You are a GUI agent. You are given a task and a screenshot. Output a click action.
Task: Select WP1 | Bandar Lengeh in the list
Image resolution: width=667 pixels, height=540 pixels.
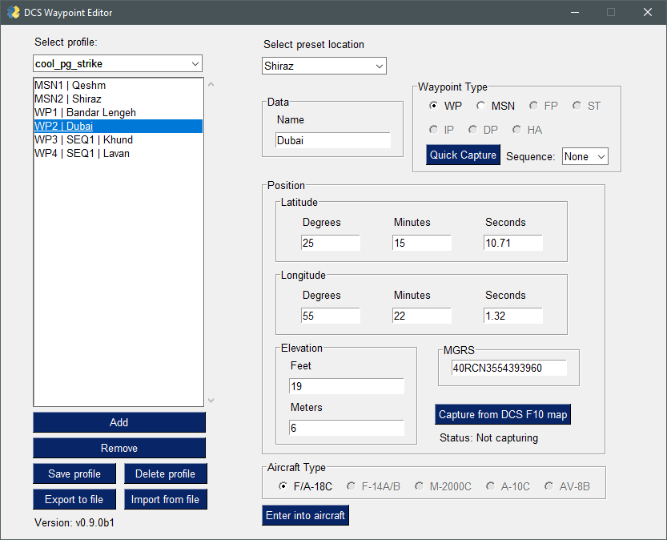[x=85, y=112]
